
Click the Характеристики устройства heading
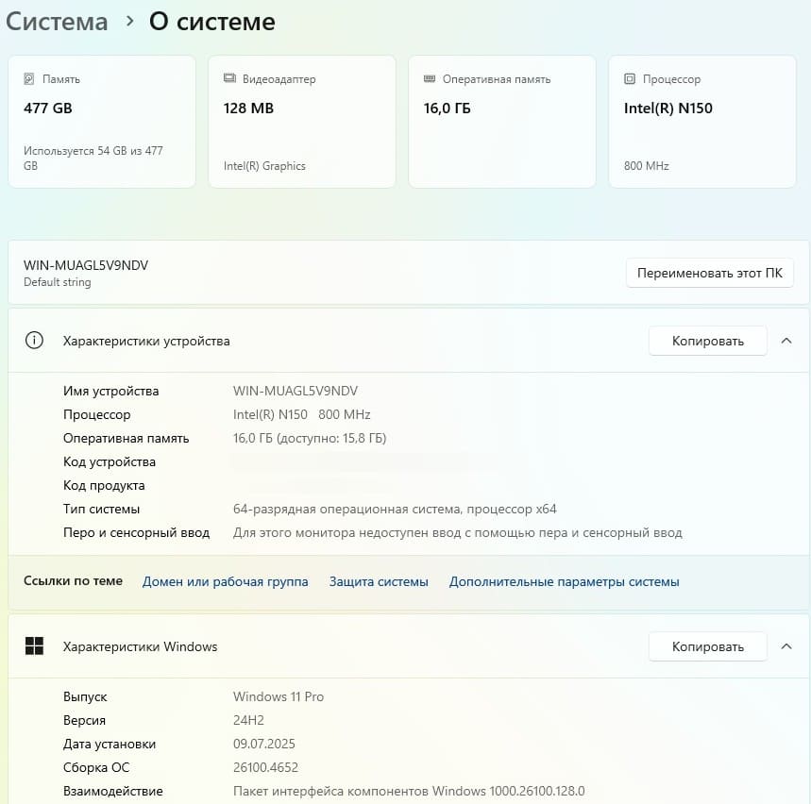[146, 342]
